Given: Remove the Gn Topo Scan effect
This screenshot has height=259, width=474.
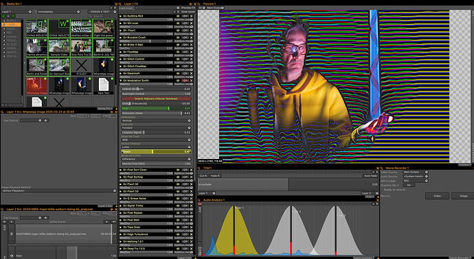Looking at the screenshot, I should click(x=191, y=227).
